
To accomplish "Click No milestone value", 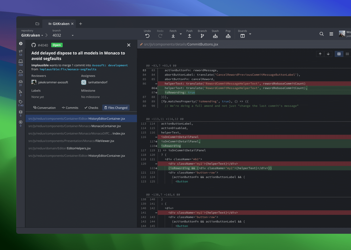I will point(91,97).
